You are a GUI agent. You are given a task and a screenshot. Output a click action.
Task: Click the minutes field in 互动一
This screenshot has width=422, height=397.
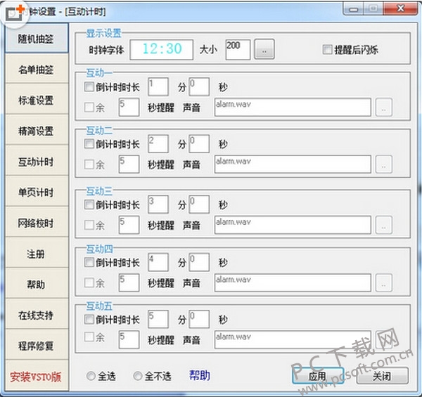click(x=158, y=86)
